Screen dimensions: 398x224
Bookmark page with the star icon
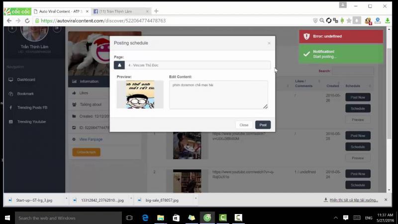coord(349,20)
